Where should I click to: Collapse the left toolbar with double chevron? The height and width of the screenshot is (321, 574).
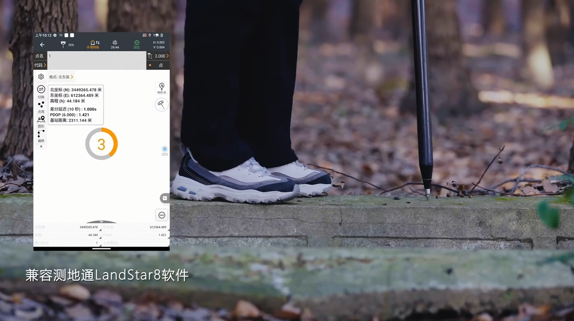coord(41,146)
